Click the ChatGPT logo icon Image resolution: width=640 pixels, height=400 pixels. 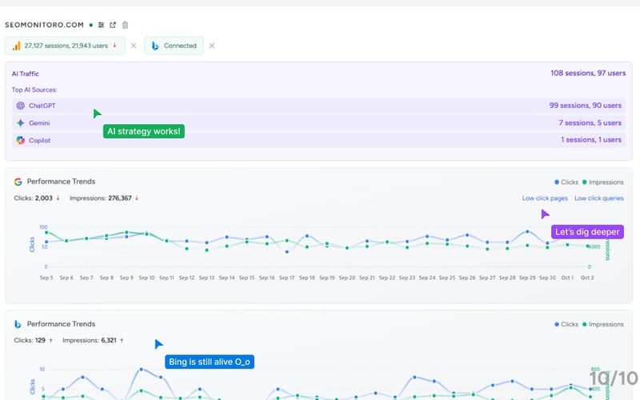pos(21,106)
